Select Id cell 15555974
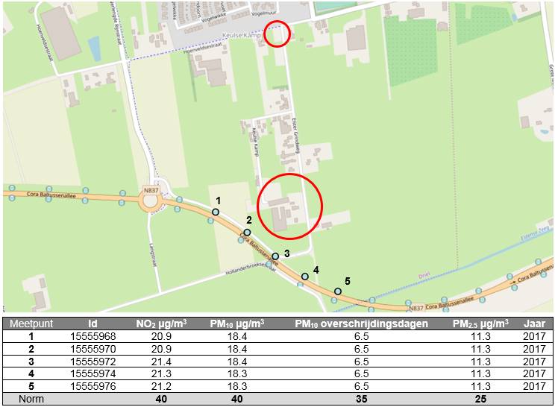The width and height of the screenshot is (555, 407). pos(93,373)
